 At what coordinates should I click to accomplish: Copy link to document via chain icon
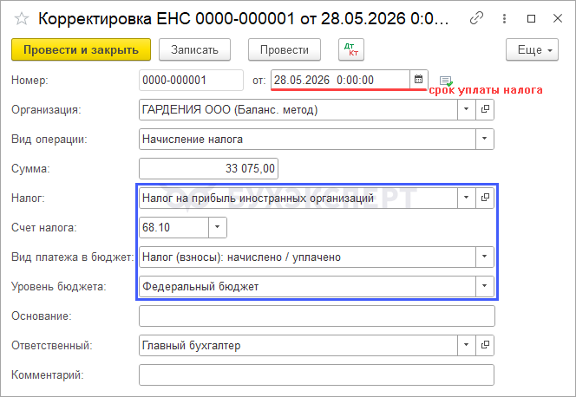pyautogui.click(x=476, y=18)
